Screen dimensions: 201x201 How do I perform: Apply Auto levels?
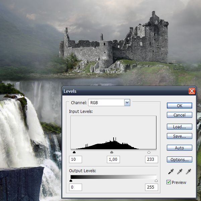(180, 148)
